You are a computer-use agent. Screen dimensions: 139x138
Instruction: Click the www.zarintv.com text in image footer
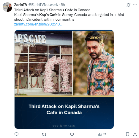[64, 126]
